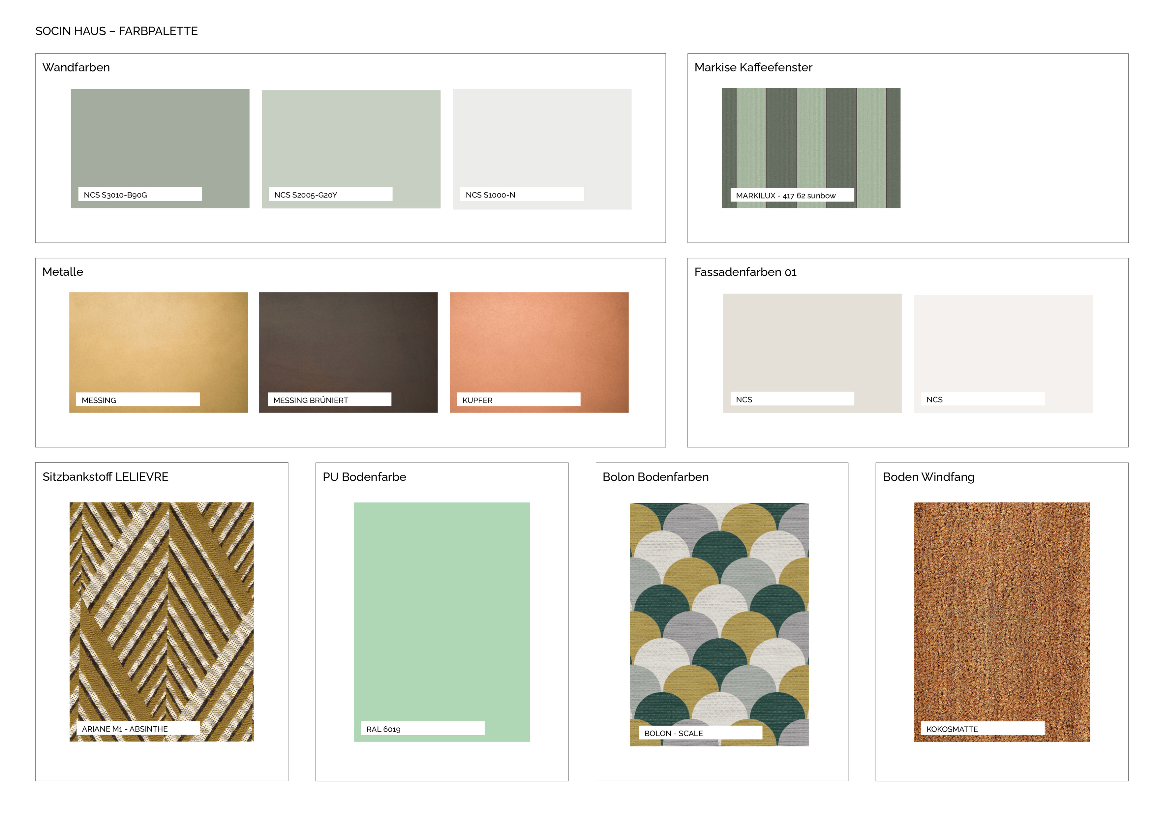Select the RAL 6019 mint green swatch
Viewport: 1154px width, 816px height.
442,622
